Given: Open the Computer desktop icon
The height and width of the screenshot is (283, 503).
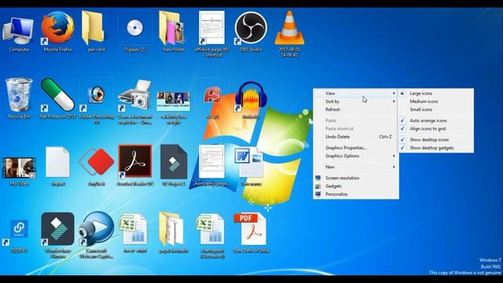Looking at the screenshot, I should (x=18, y=31).
